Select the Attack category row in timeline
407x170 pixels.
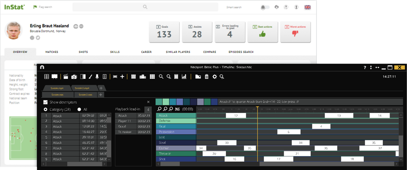pos(176,115)
